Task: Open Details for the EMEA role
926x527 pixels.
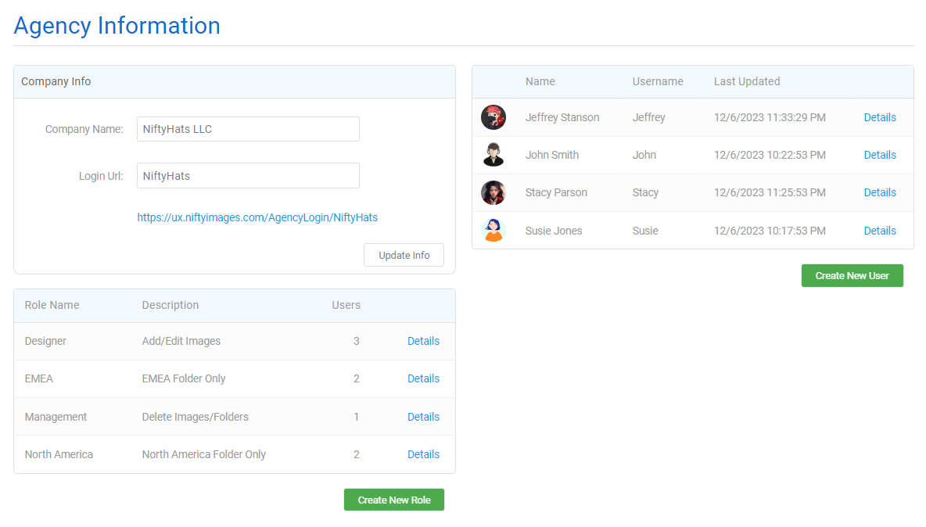Action: point(423,378)
